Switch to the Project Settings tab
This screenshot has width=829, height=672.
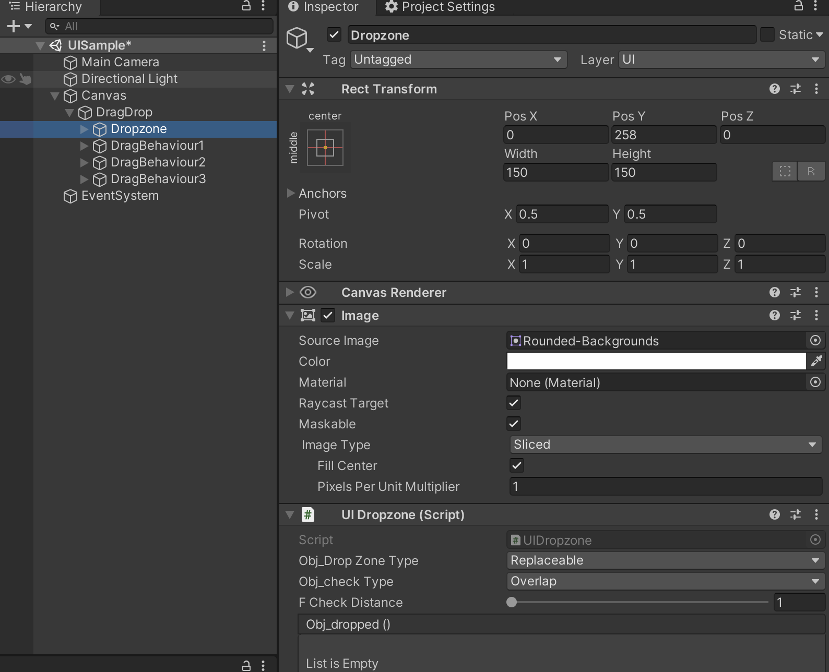click(x=440, y=7)
